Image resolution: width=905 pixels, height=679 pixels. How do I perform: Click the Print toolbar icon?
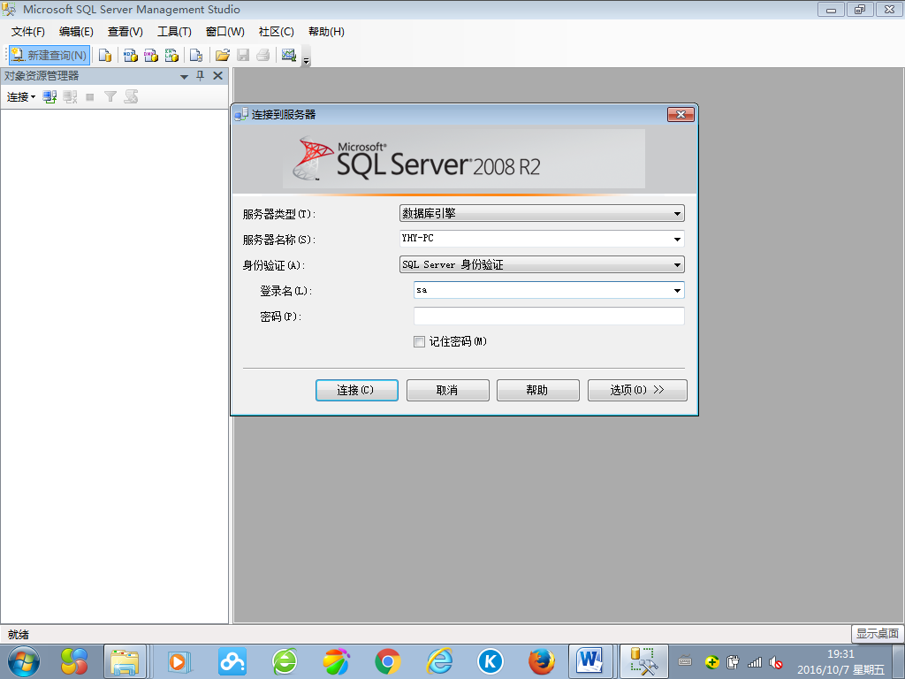[263, 56]
